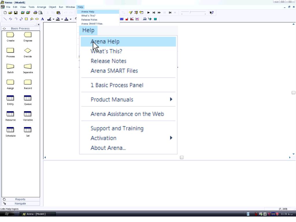Click the Template Attach icon
The height and width of the screenshot is (222, 296).
click(x=23, y=13)
